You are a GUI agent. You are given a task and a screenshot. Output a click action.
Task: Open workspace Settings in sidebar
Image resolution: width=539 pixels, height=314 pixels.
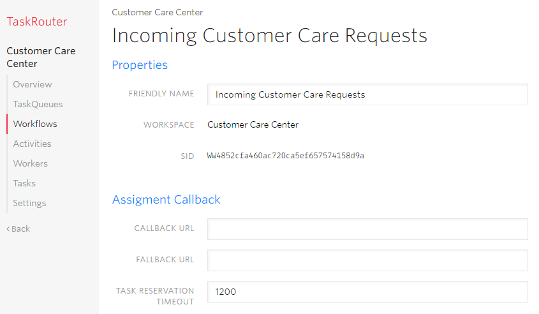pos(29,203)
